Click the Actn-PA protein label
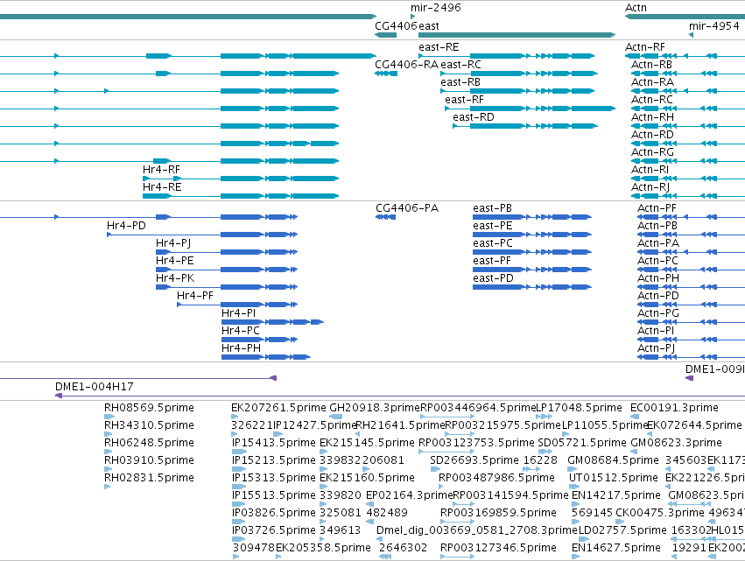 658,243
